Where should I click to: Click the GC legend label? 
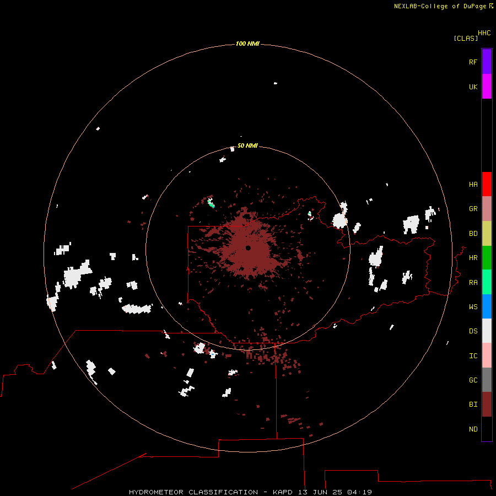click(473, 380)
